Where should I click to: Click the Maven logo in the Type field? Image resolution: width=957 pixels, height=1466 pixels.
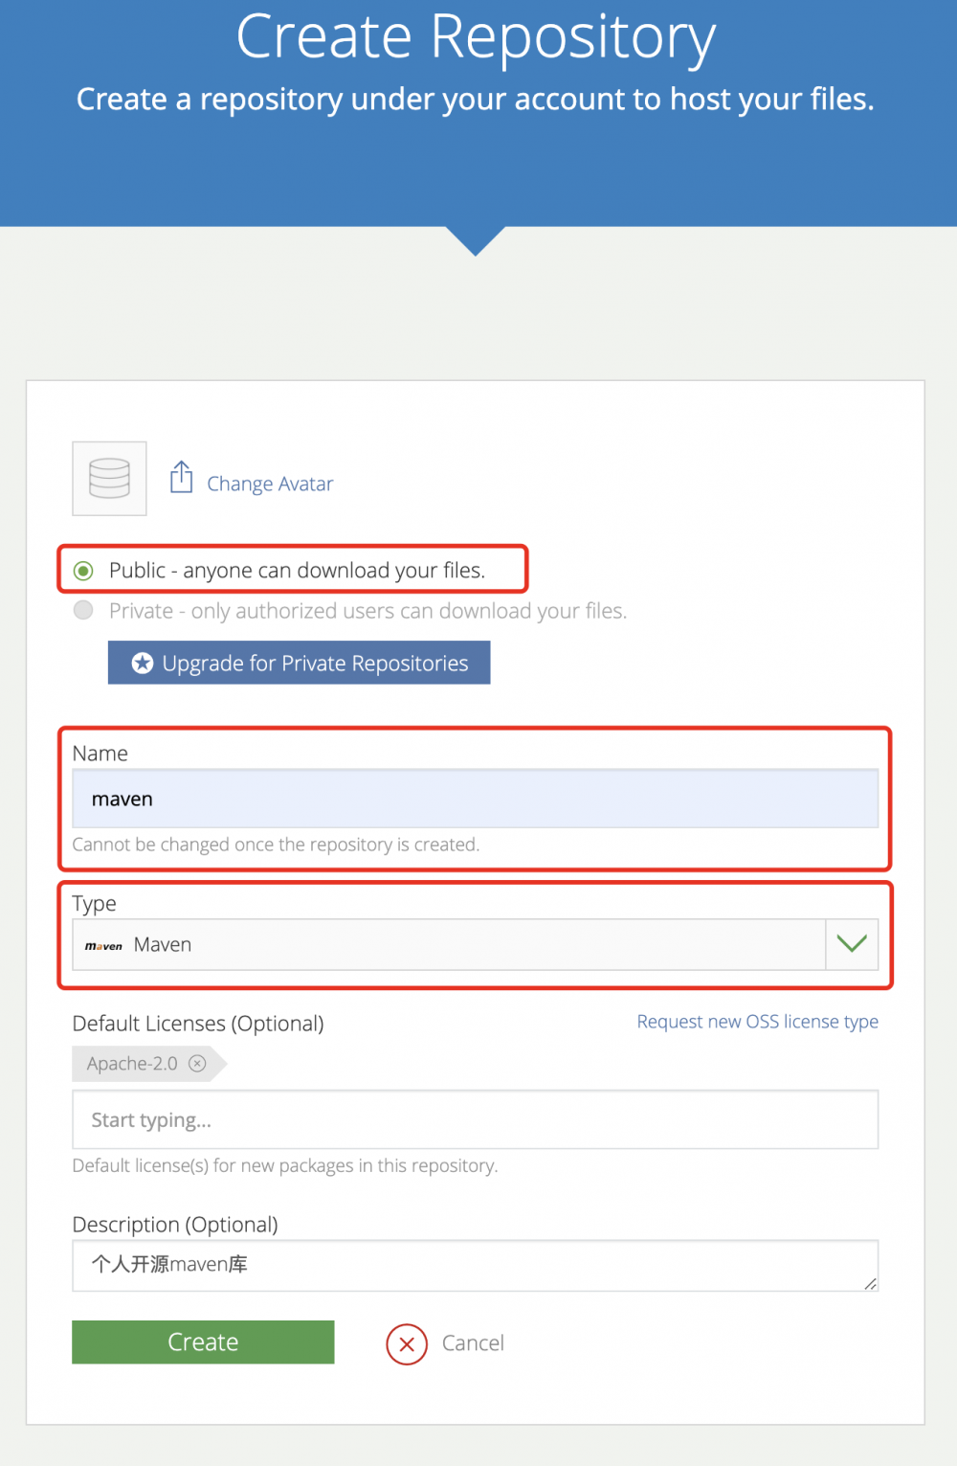pyautogui.click(x=103, y=946)
